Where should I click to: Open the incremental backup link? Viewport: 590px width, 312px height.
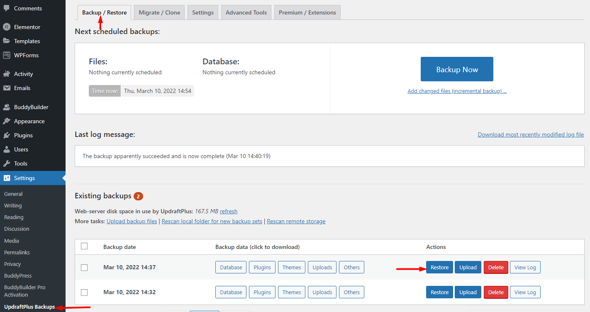(x=456, y=91)
